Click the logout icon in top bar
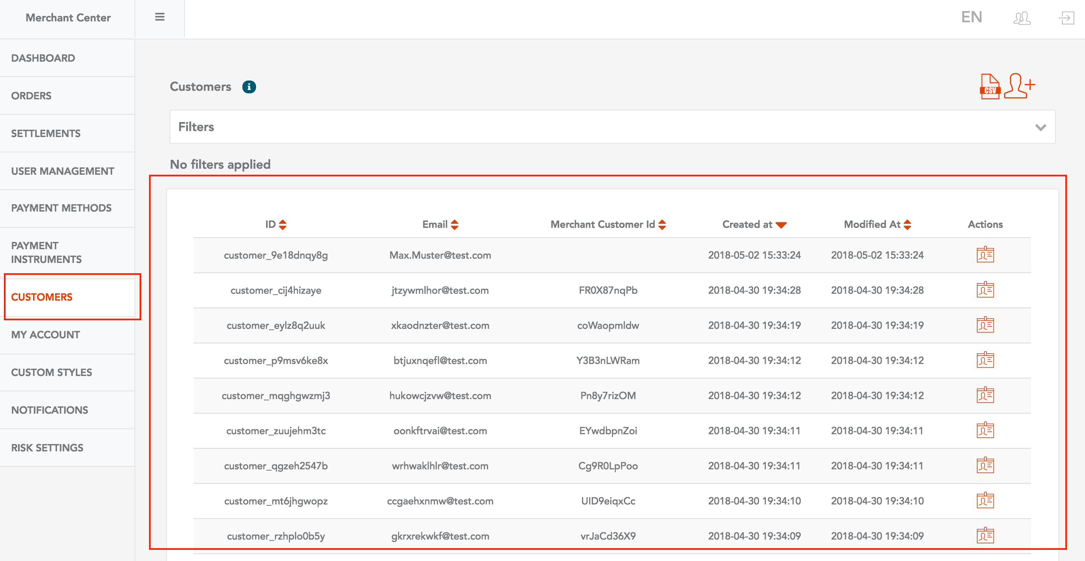 1066,18
